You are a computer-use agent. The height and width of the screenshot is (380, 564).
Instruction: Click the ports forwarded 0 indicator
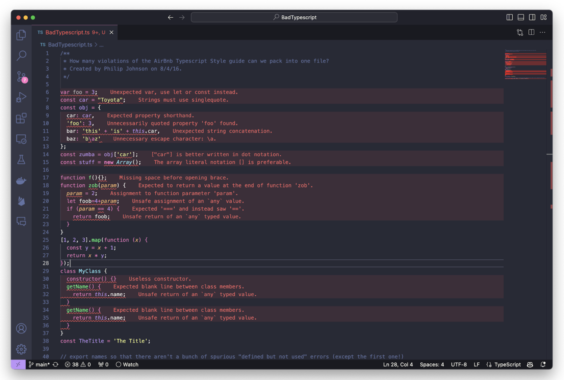(x=103, y=364)
